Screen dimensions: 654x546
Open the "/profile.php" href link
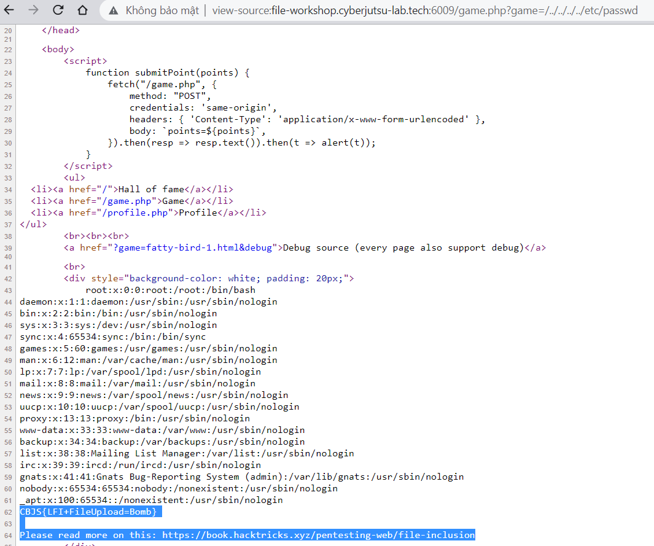138,213
